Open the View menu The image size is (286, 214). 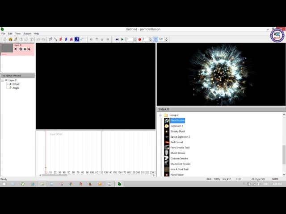coord(18,33)
